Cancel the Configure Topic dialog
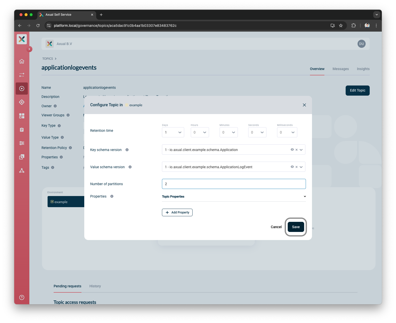This screenshot has width=396, height=323. [276, 227]
